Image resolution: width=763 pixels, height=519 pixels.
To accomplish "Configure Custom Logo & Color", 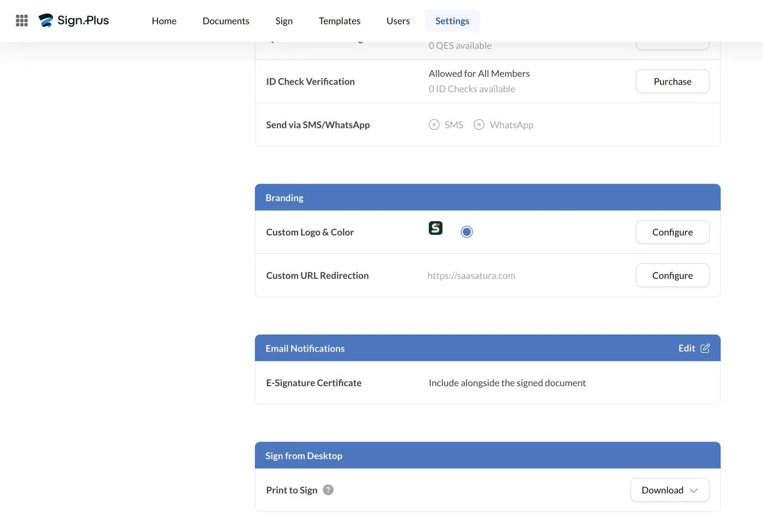I will pyautogui.click(x=673, y=232).
